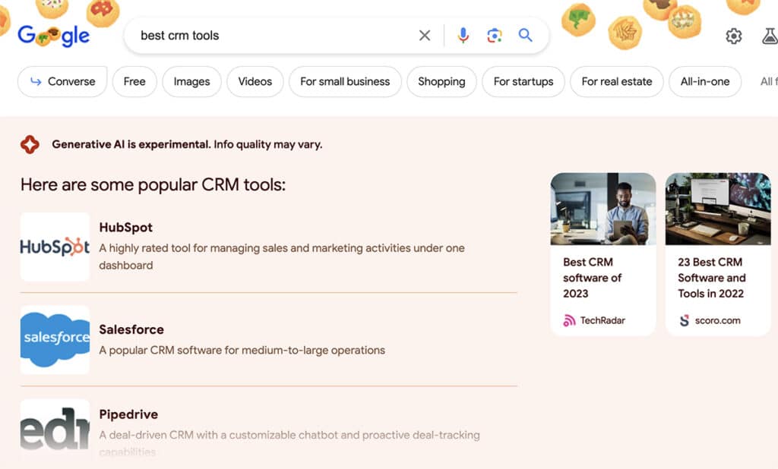The width and height of the screenshot is (778, 469).
Task: Click the Salesforce description text
Action: click(x=242, y=350)
